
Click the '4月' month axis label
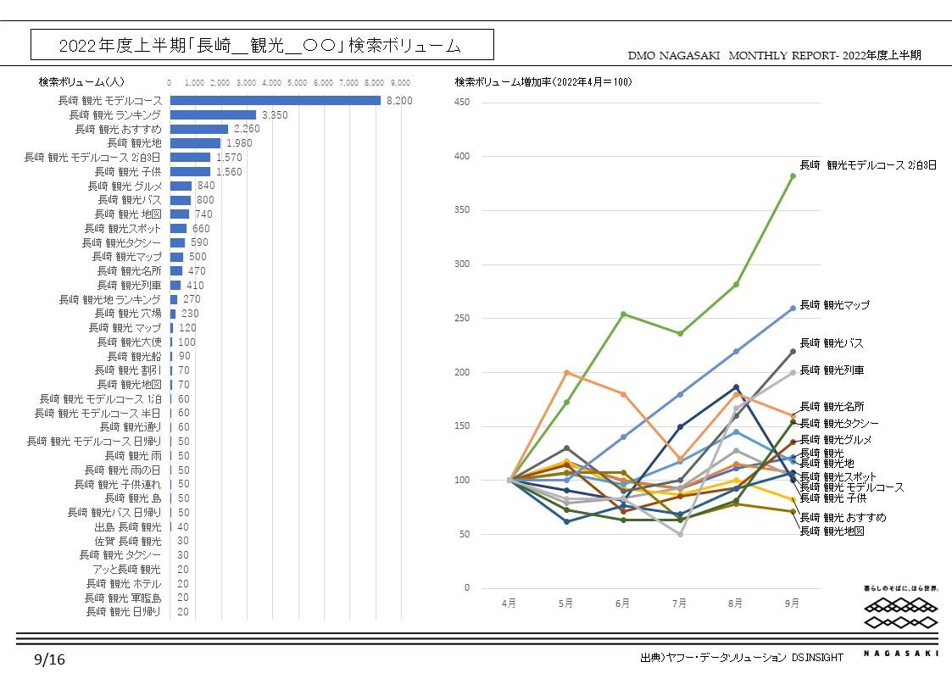[x=509, y=603]
